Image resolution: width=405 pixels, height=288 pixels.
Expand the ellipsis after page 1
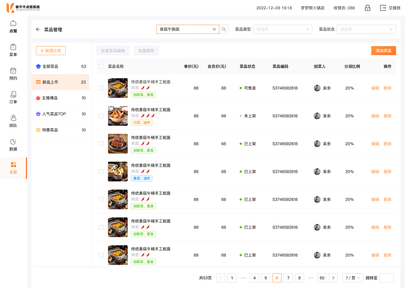tap(243, 278)
